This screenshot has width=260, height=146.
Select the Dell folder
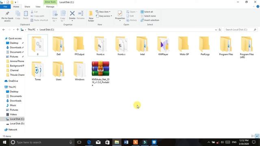(58, 45)
